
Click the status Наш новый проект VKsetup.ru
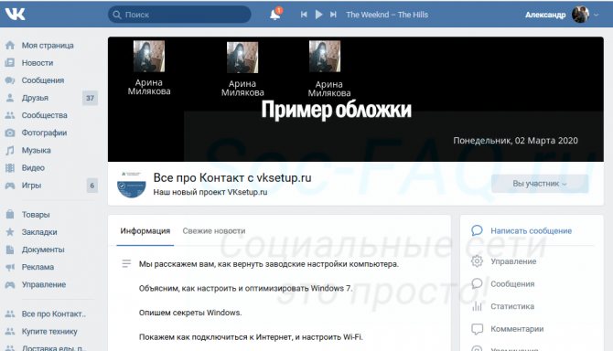point(210,192)
